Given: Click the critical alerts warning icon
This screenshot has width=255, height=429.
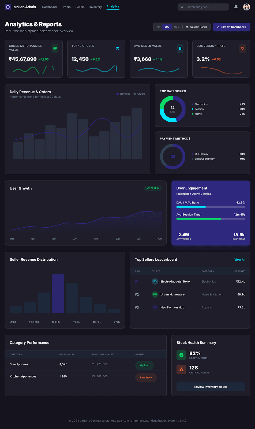Looking at the screenshot, I should [181, 369].
